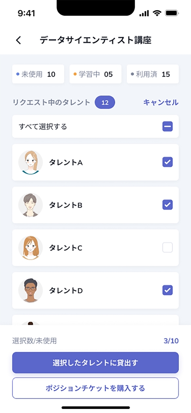
Task: Open タレントA avatar picture
Action: point(31,162)
